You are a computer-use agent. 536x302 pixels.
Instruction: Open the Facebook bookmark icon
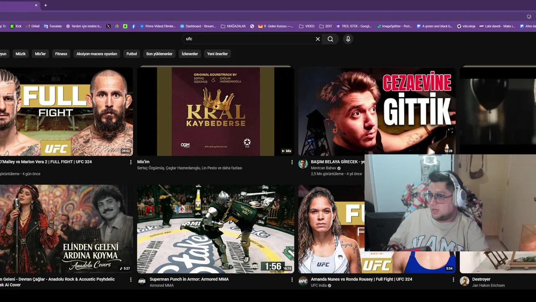(134, 26)
